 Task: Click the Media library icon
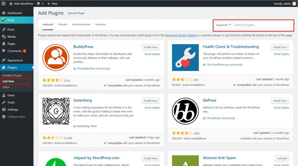(4, 37)
